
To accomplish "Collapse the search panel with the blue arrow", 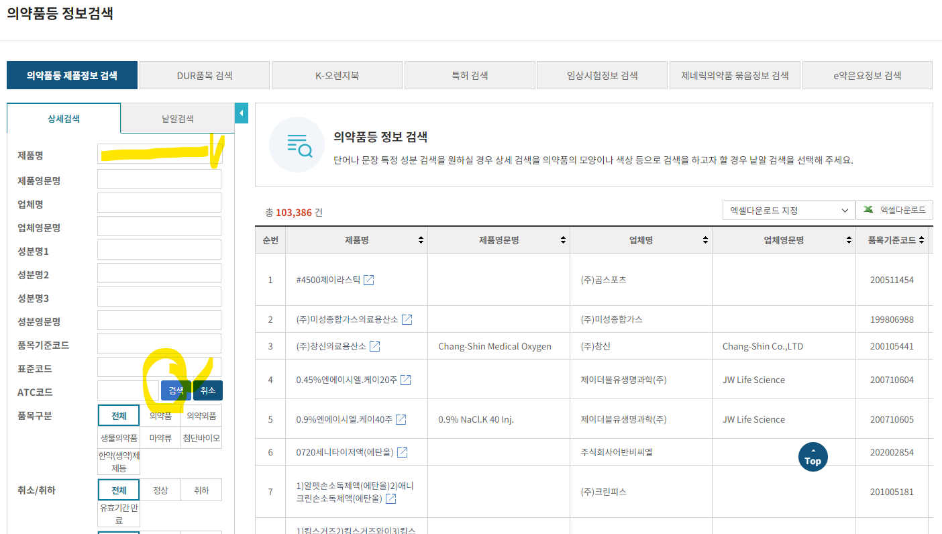I will 241,113.
